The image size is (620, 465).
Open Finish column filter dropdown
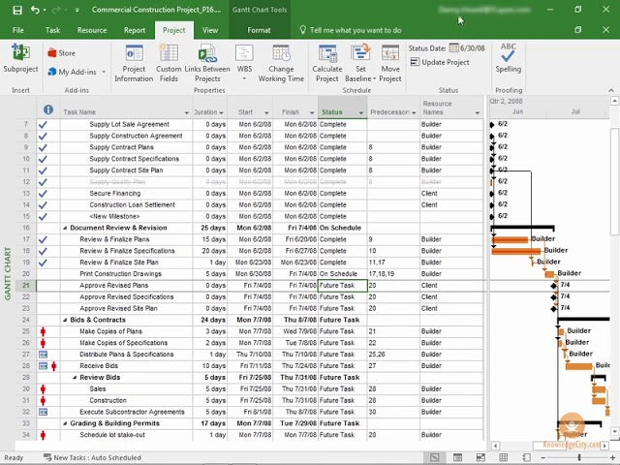point(312,112)
